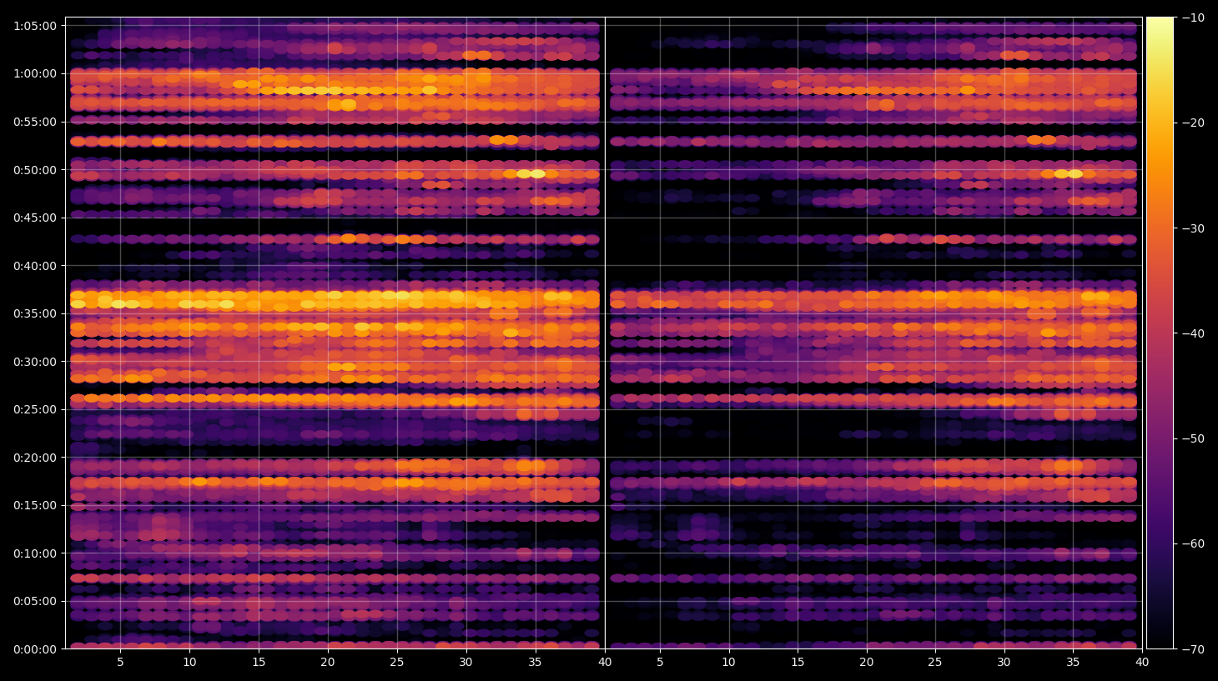Pick the 0:40:00 time axis label

[x=35, y=266]
